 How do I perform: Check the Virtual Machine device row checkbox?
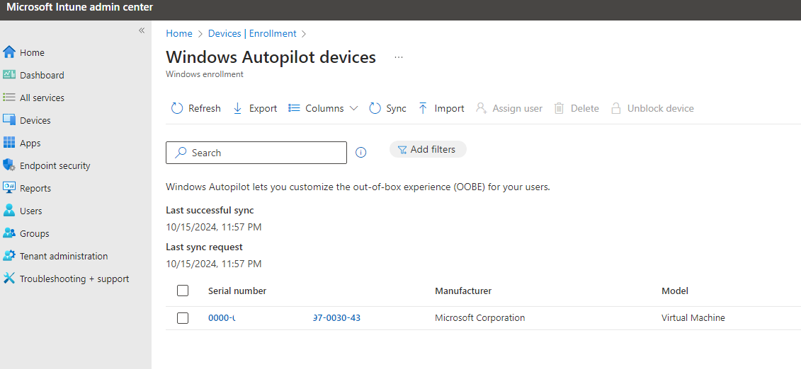pyautogui.click(x=183, y=318)
